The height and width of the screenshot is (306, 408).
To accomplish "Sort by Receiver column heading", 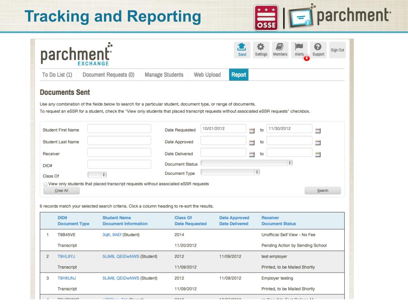I will (270, 218).
